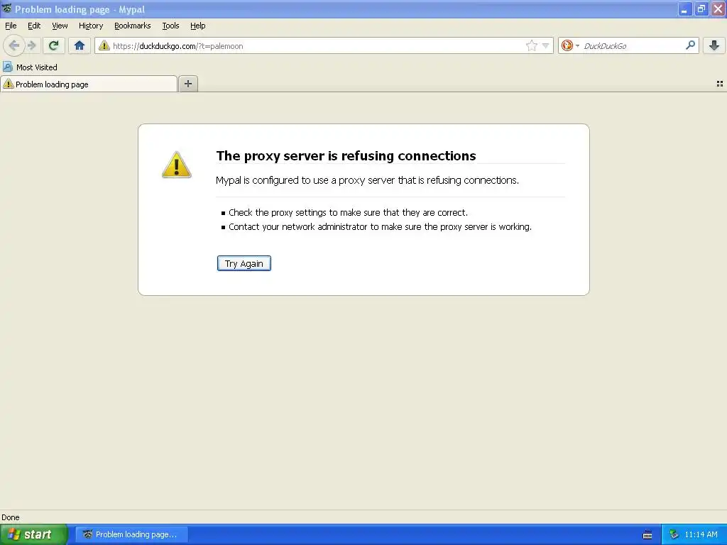This screenshot has width=727, height=545.
Task: Click the Done status bar text
Action: coord(10,517)
